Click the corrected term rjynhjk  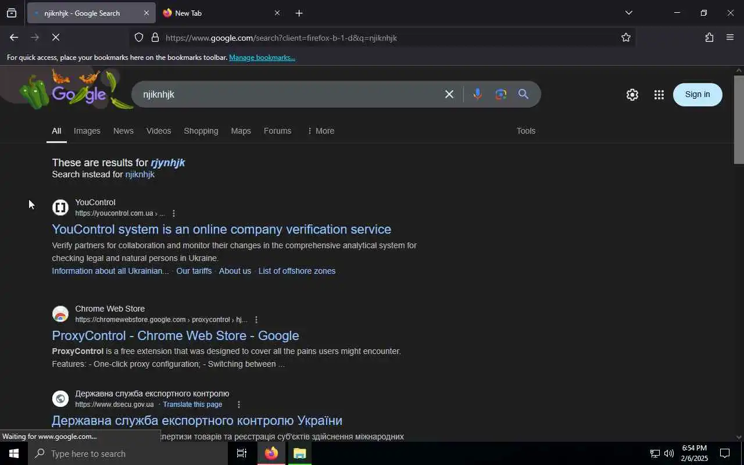point(168,163)
